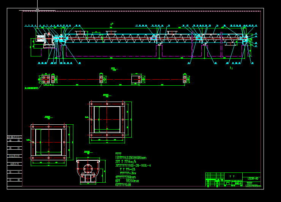Click the crosshair cursor at top-left corner
This screenshot has width=281, height=202.
[37, 10]
